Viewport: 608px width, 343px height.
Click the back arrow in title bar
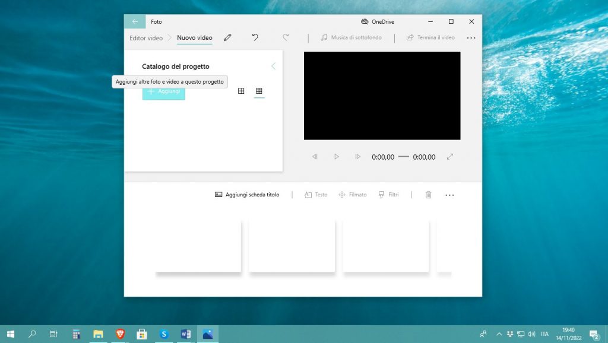pyautogui.click(x=135, y=21)
